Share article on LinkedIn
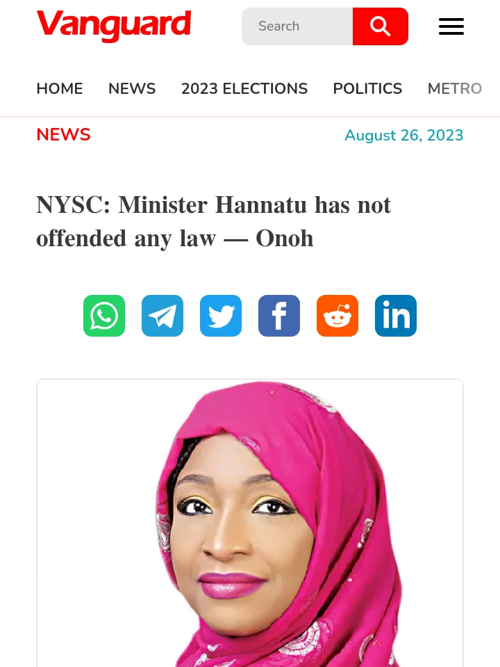Screen dimensions: 500x667 tap(396, 316)
